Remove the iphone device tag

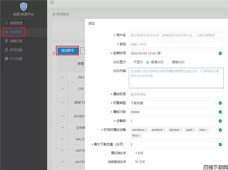[181, 130]
